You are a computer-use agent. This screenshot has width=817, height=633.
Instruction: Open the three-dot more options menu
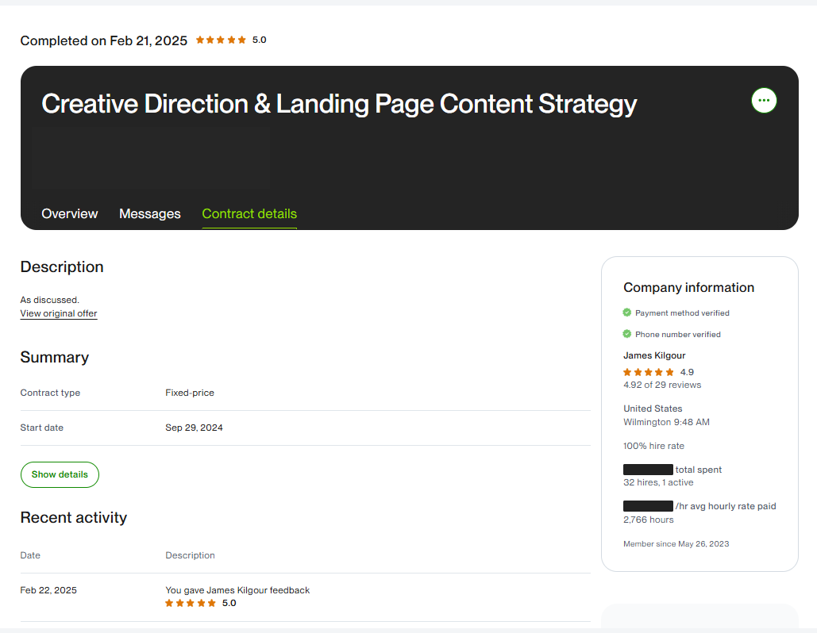click(x=764, y=101)
